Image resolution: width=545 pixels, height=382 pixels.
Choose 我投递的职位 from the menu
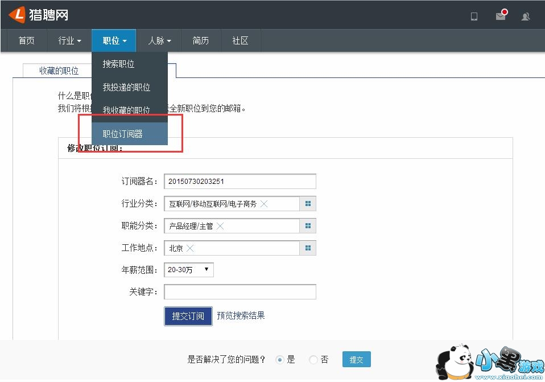(x=130, y=87)
